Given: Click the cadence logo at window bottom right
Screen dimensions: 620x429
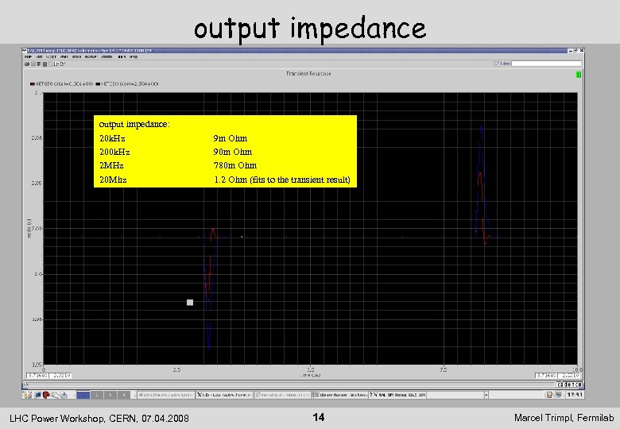Looking at the screenshot, I should pyautogui.click(x=569, y=385).
